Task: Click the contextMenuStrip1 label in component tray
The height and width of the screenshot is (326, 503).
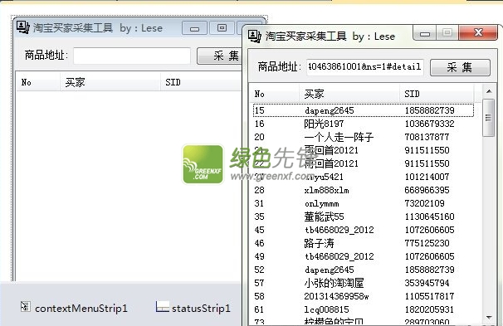Action: pos(81,309)
